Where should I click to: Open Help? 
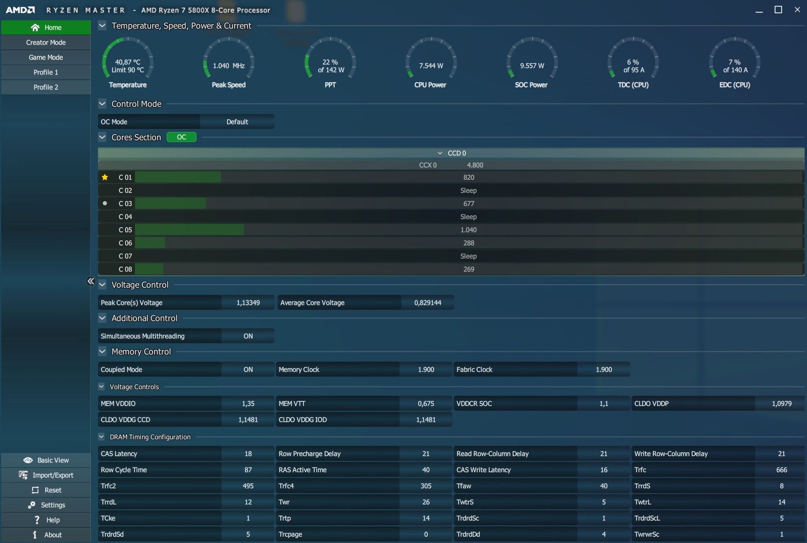pyautogui.click(x=46, y=520)
